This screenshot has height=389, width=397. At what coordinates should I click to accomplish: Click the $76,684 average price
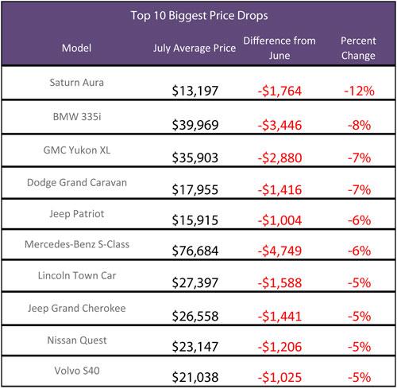tap(195, 251)
